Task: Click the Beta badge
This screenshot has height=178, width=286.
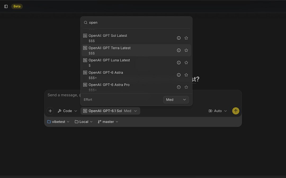Action: click(x=17, y=6)
